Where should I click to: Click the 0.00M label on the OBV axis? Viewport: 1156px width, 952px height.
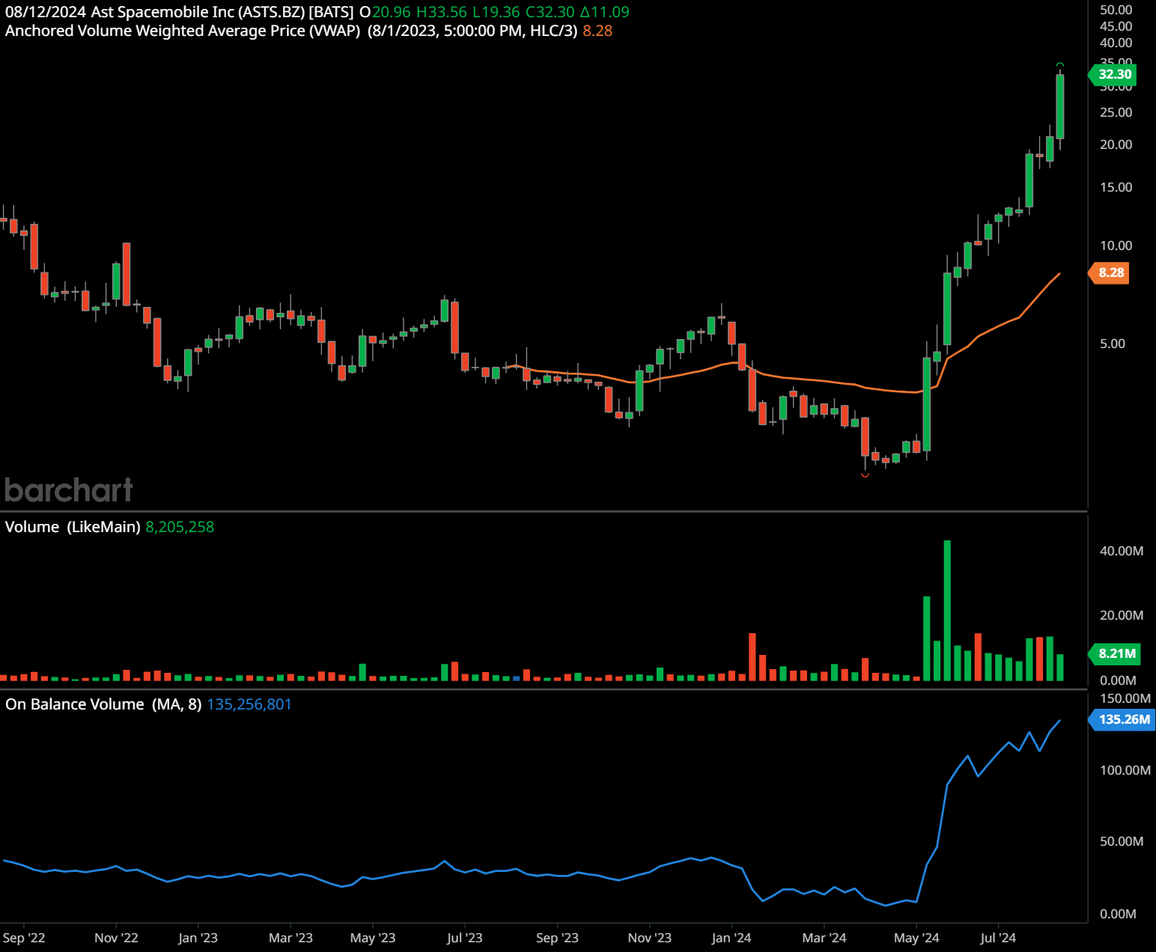[1118, 914]
